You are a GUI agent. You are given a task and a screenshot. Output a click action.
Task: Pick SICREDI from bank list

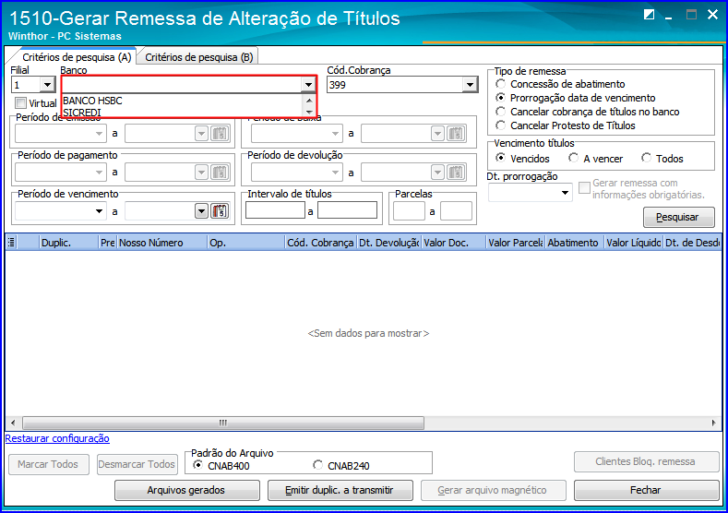point(183,113)
